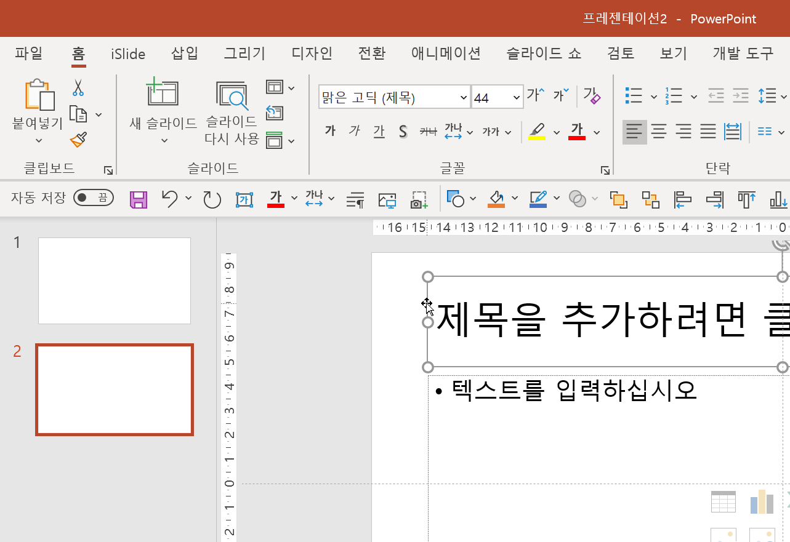790x542 pixels.
Task: Click the Paste clipboard icon
Action: 39,95
